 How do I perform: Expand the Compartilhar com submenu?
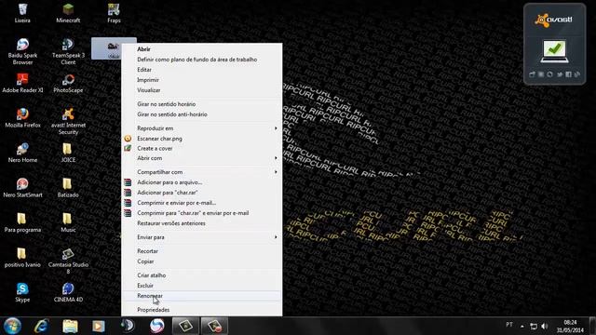tap(202, 172)
